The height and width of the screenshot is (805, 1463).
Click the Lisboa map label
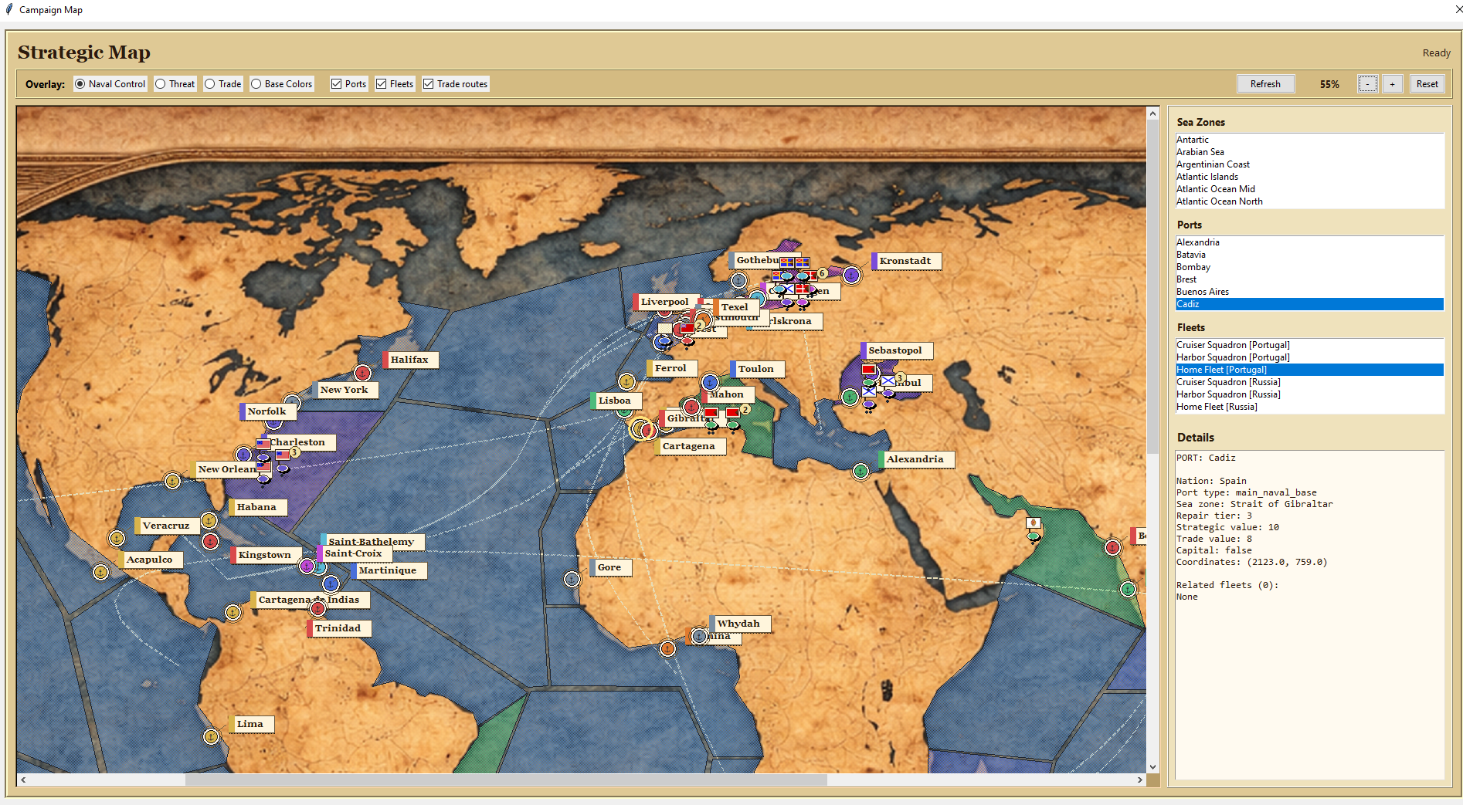click(x=614, y=401)
